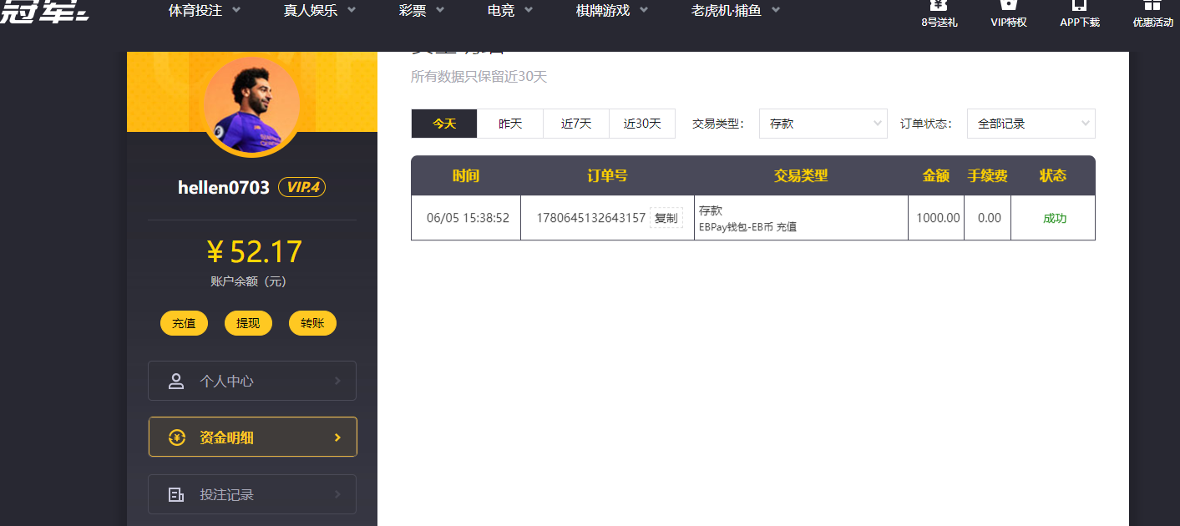Go to 个人中心 in the sidebar
This screenshot has height=526, width=1180.
(x=252, y=381)
